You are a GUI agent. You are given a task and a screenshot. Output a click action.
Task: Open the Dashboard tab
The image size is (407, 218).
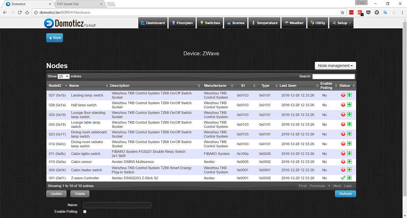[153, 23]
